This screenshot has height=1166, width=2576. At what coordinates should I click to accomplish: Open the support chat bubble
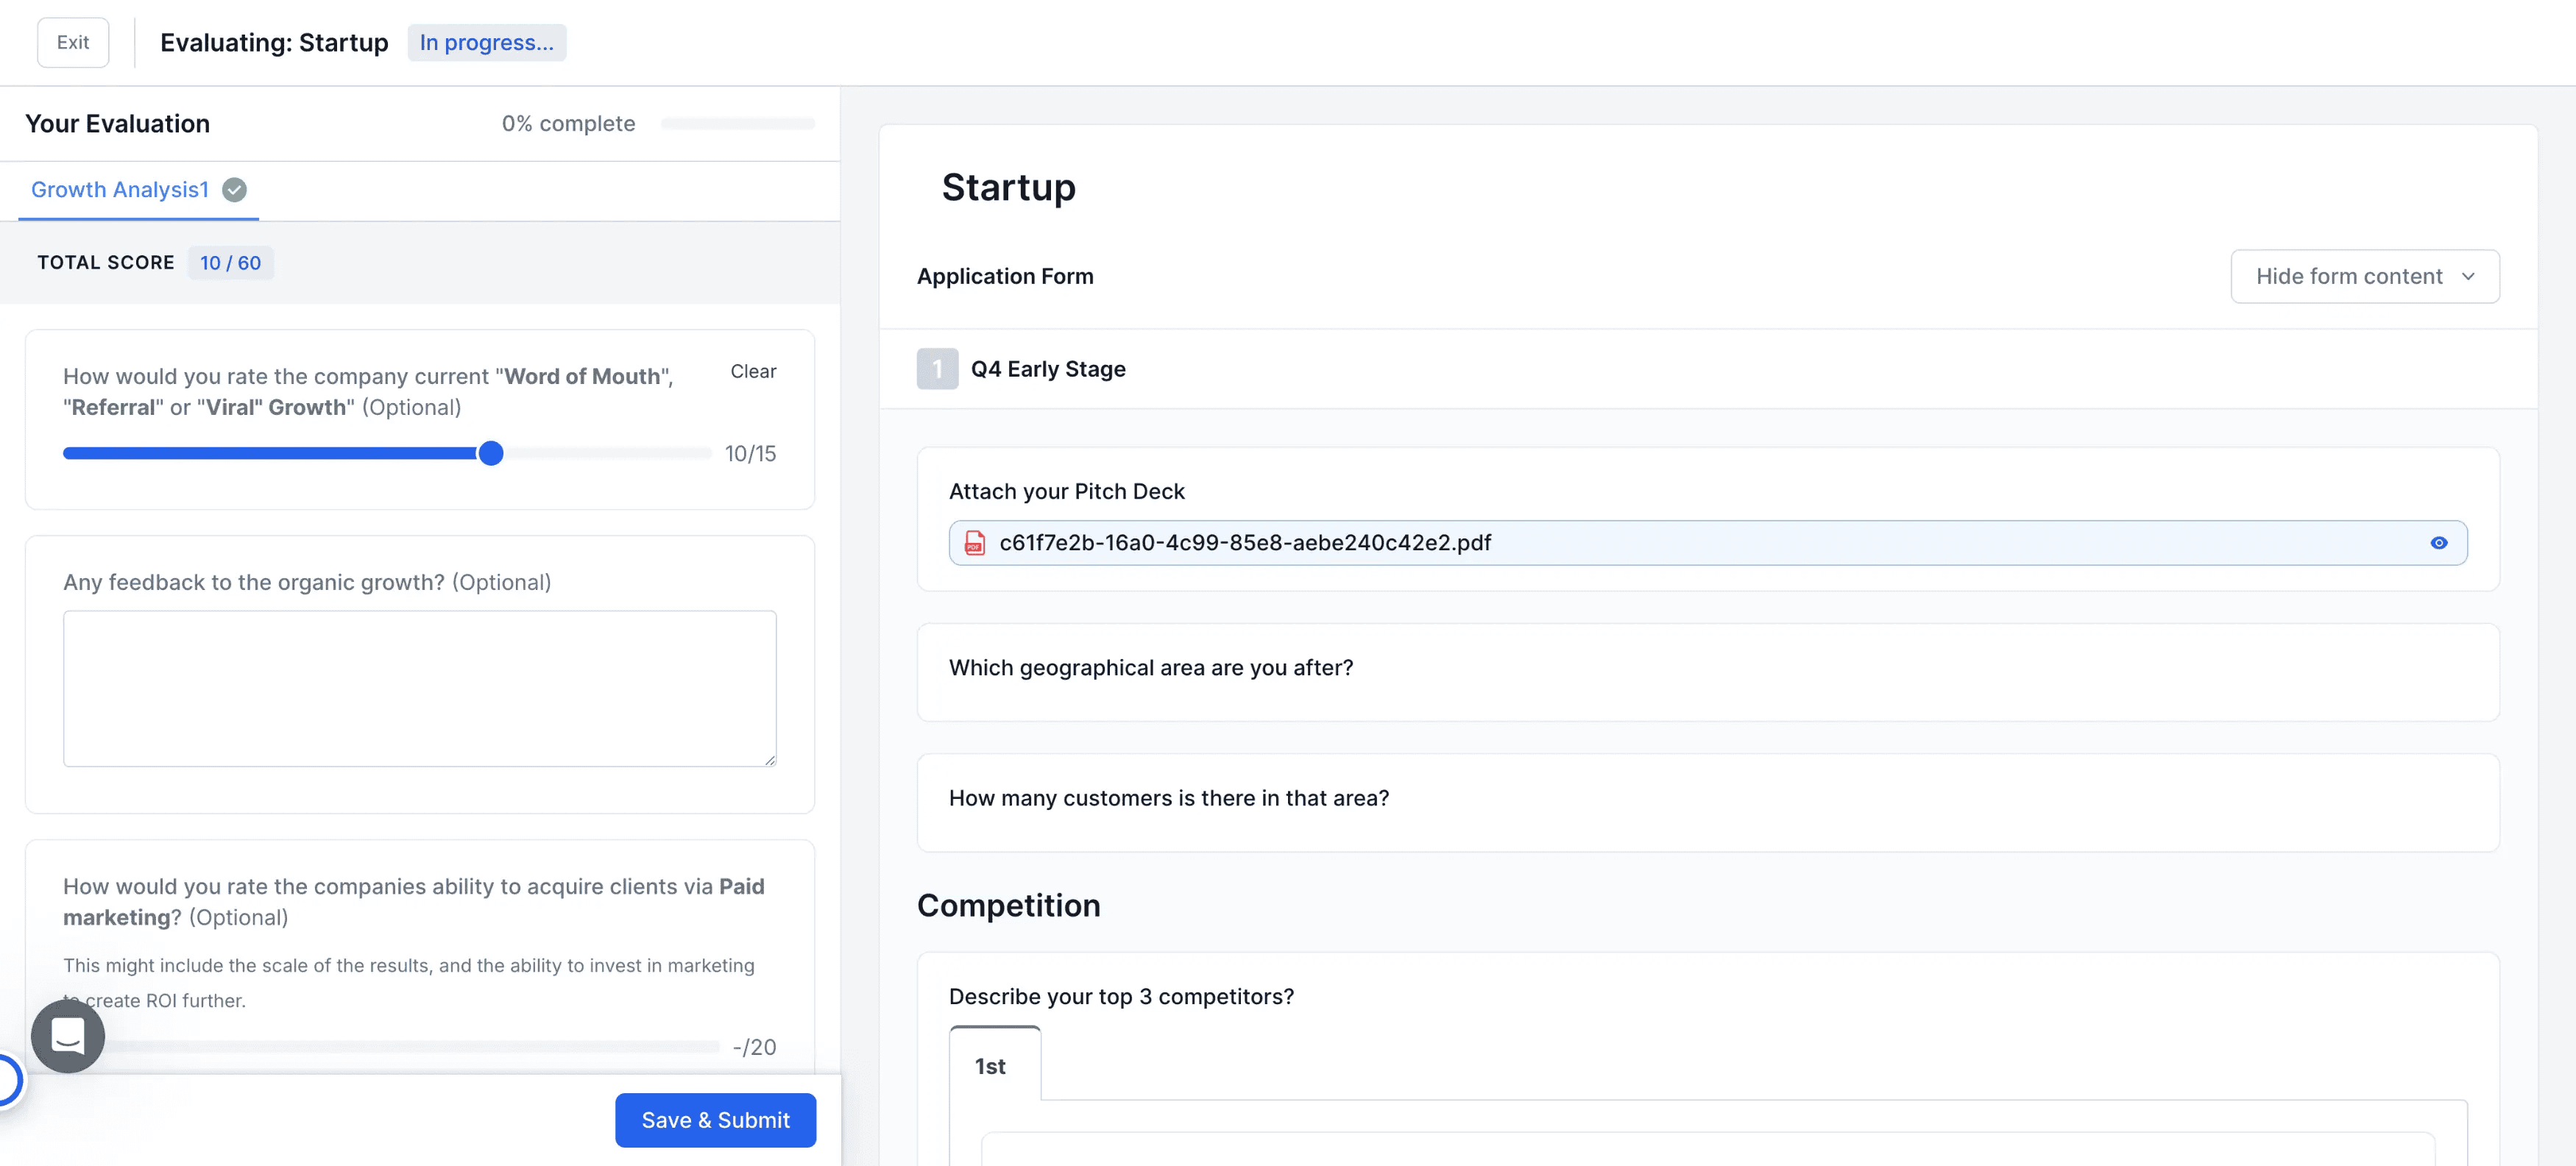[x=67, y=1036]
